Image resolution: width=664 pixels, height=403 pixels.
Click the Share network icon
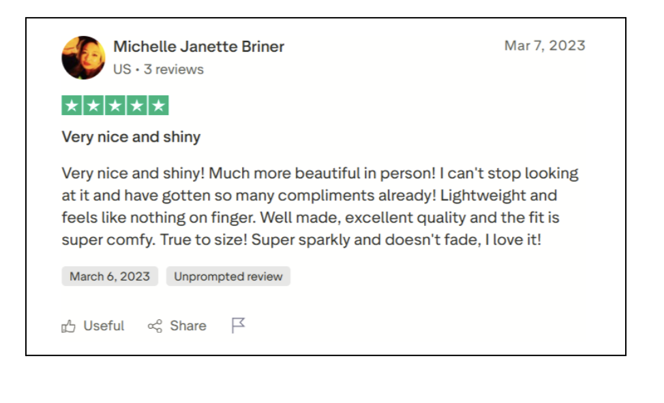click(155, 326)
